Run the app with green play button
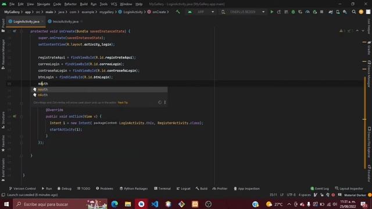Image resolution: width=372 pixels, height=209 pixels. point(272,12)
